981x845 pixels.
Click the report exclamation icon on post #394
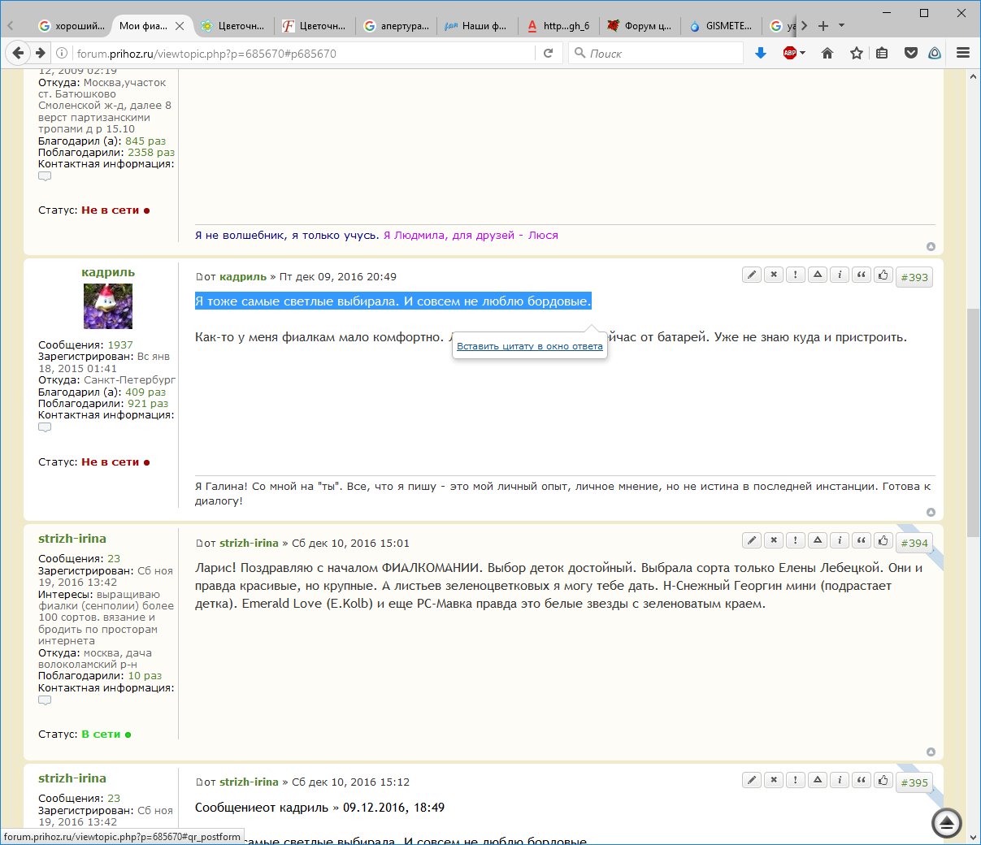[796, 540]
